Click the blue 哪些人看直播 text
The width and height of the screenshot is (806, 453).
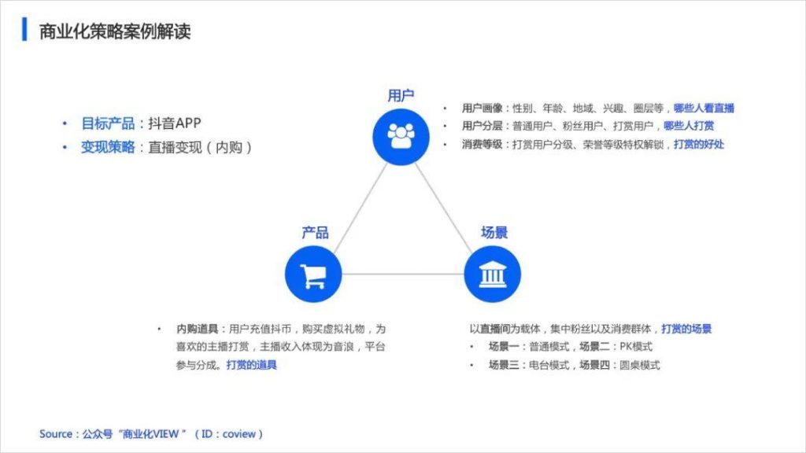click(x=704, y=109)
